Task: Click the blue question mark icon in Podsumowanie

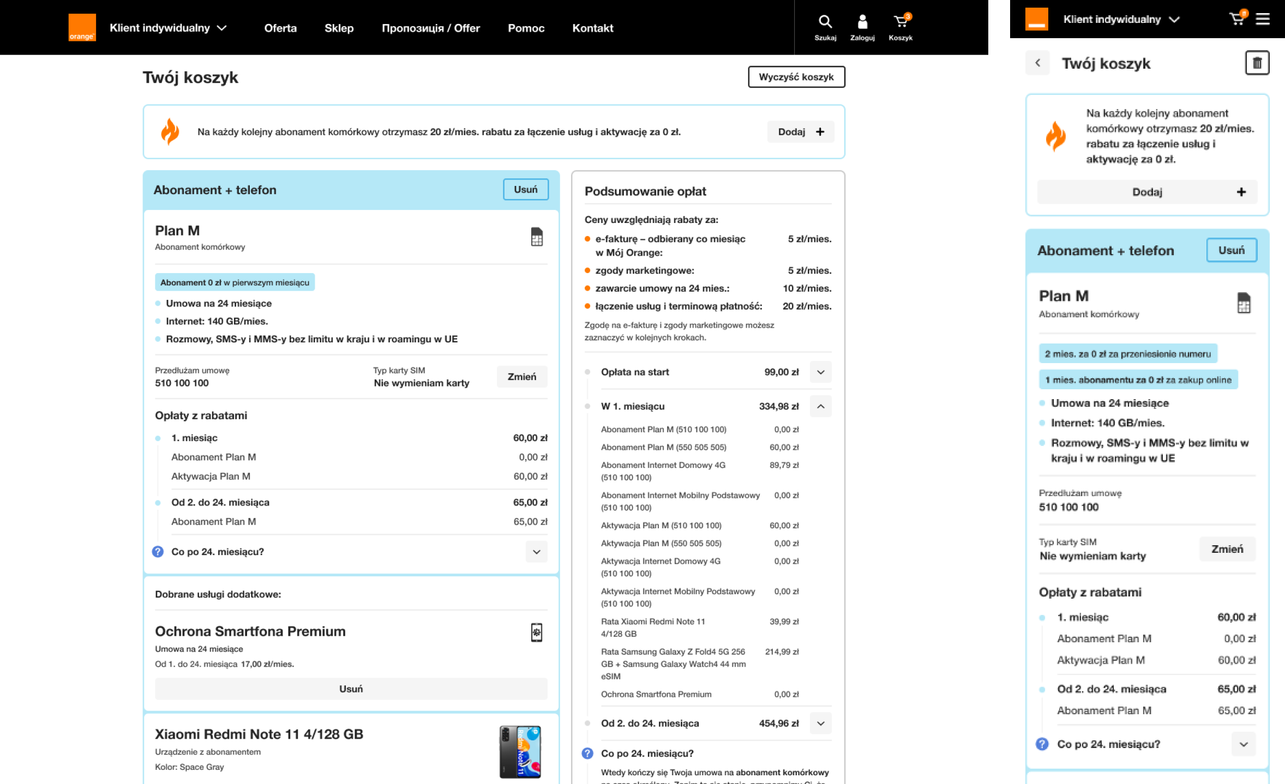Action: pyautogui.click(x=587, y=753)
